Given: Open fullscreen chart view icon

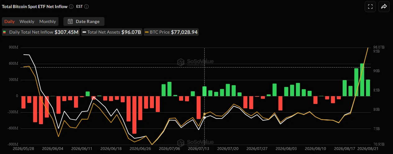Looking at the screenshot, I should click(370, 7).
